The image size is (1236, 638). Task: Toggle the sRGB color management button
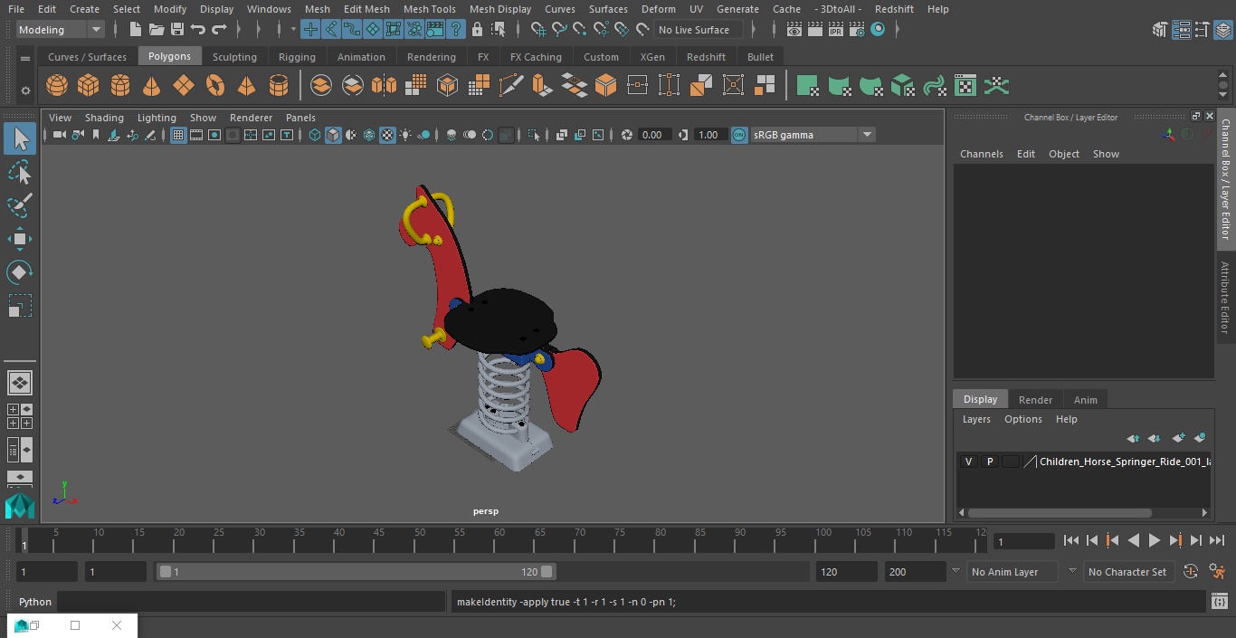tap(739, 135)
